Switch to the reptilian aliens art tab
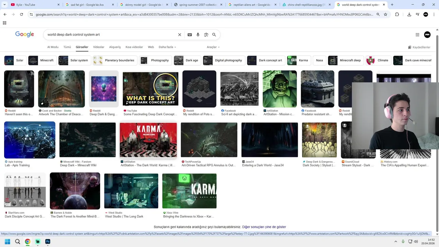The image size is (439, 247). click(x=252, y=5)
